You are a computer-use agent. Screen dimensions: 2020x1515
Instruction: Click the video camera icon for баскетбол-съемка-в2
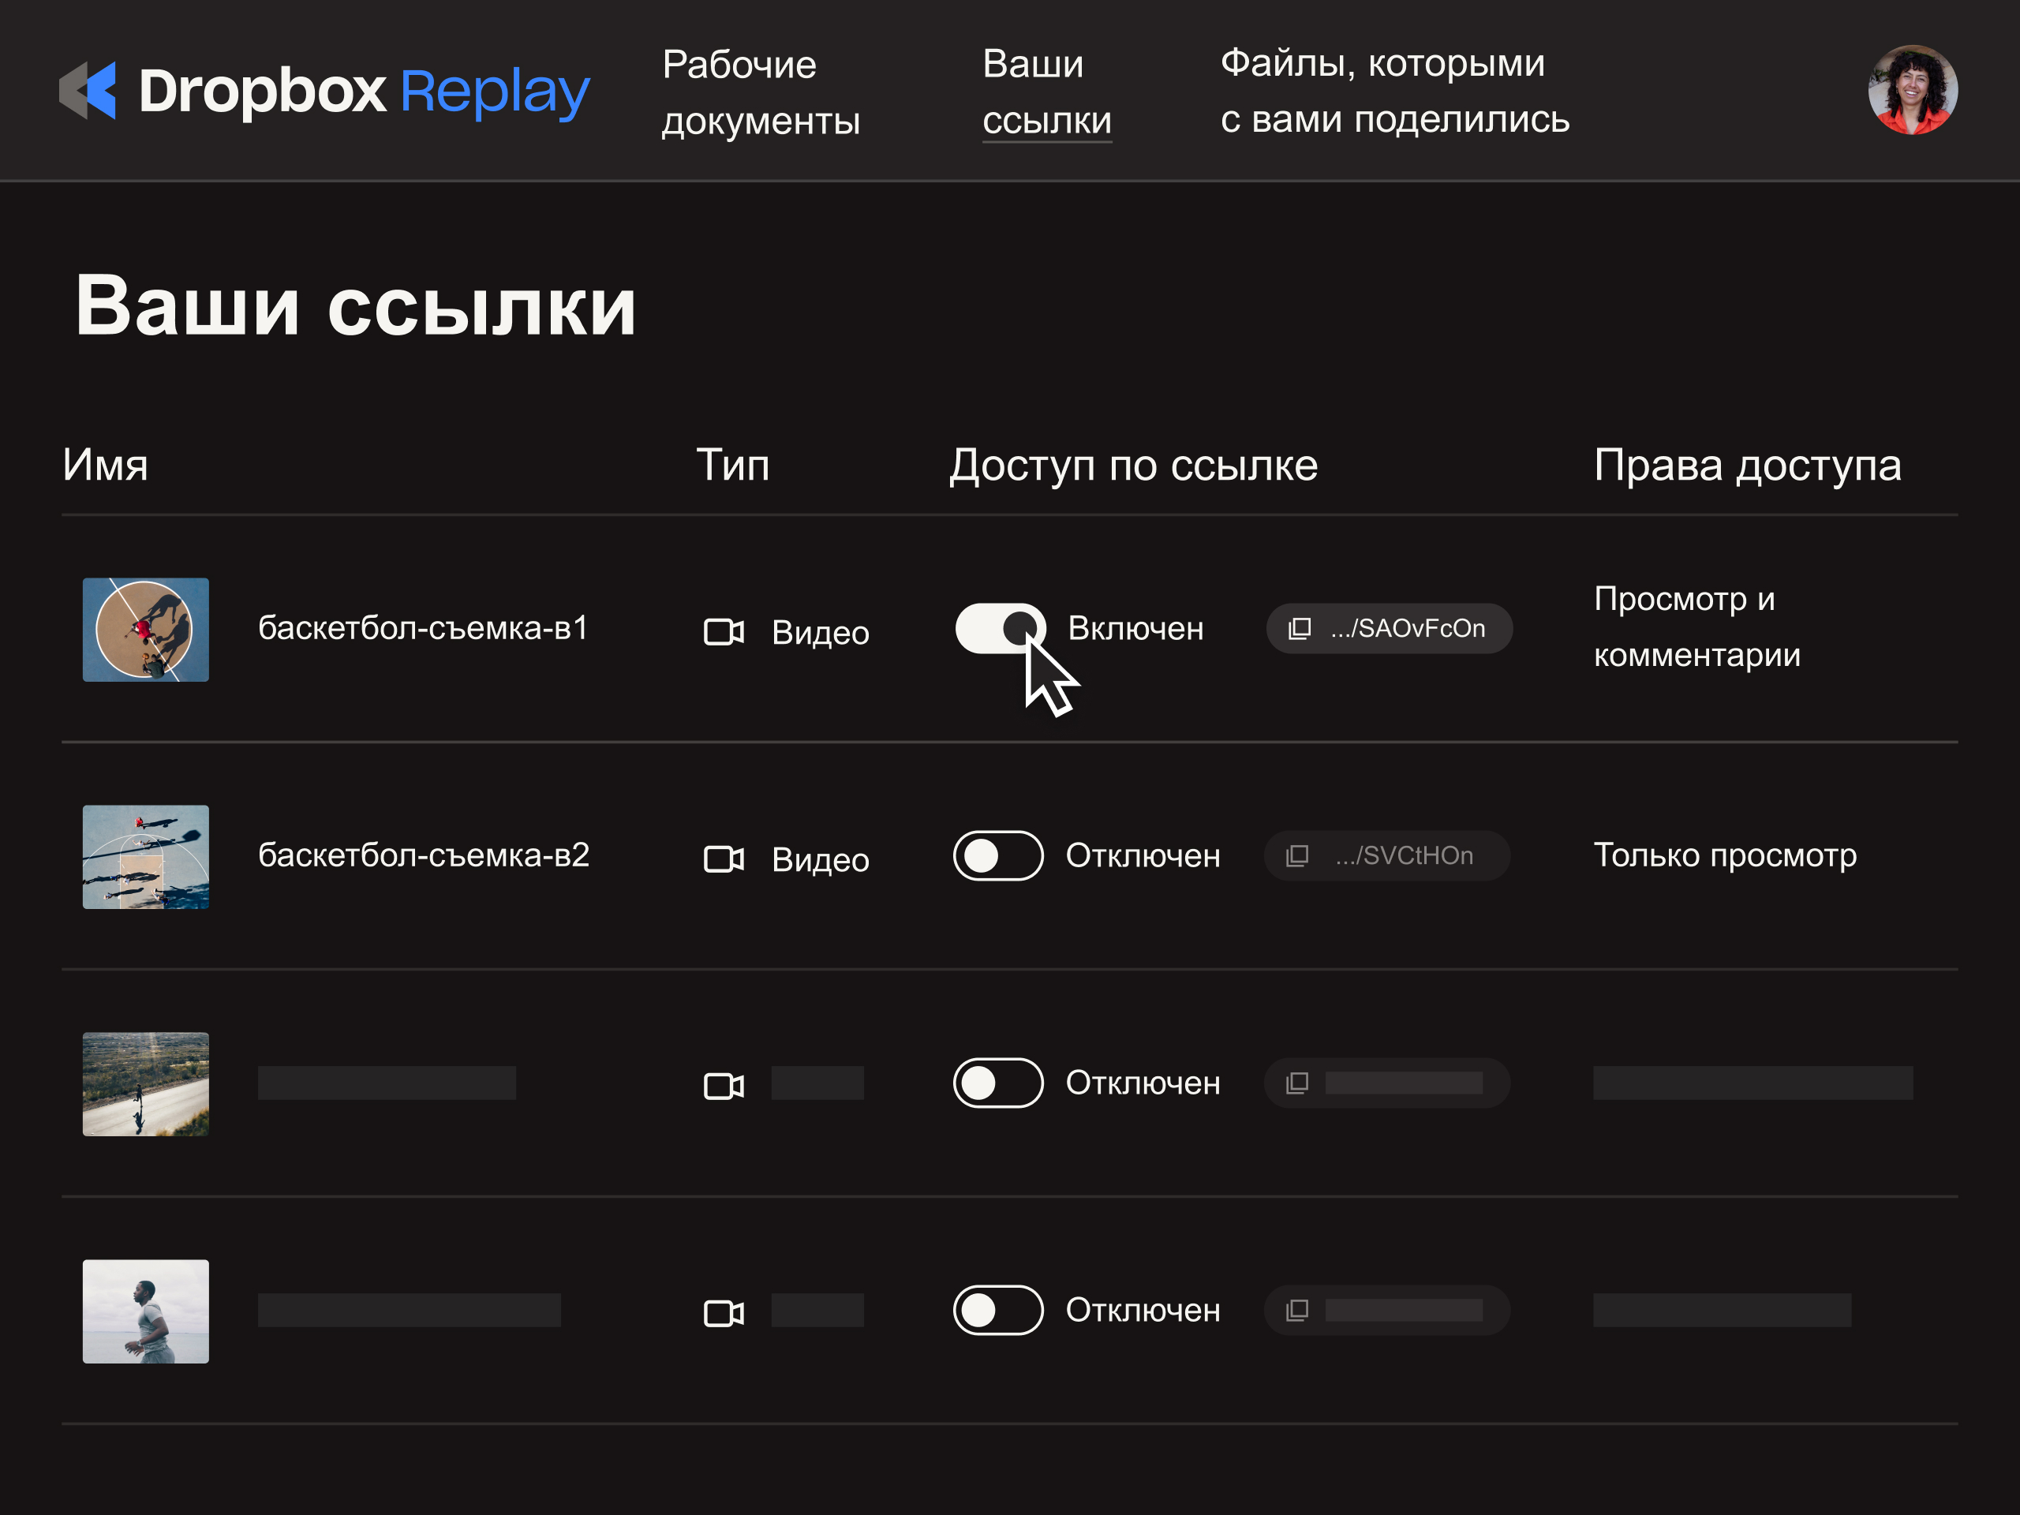click(x=724, y=859)
